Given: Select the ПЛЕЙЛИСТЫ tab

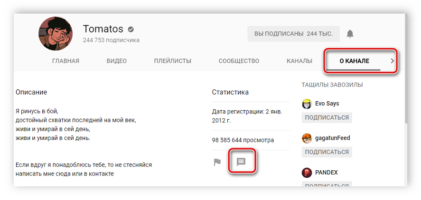Looking at the screenshot, I should pos(172,61).
